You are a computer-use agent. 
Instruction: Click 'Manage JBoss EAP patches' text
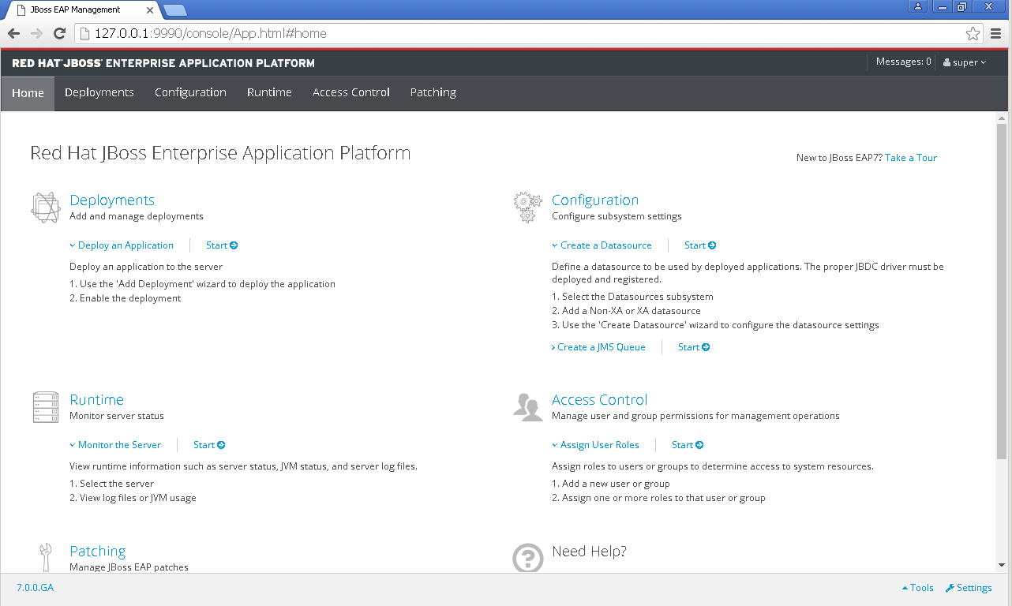[129, 567]
